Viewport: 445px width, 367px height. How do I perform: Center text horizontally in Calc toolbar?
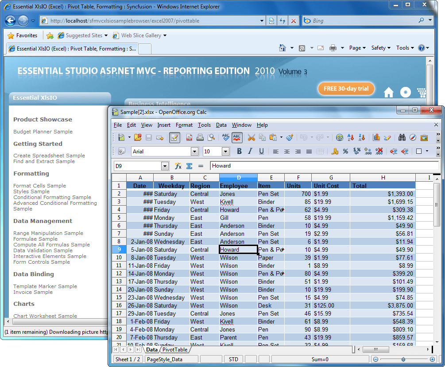point(287,152)
